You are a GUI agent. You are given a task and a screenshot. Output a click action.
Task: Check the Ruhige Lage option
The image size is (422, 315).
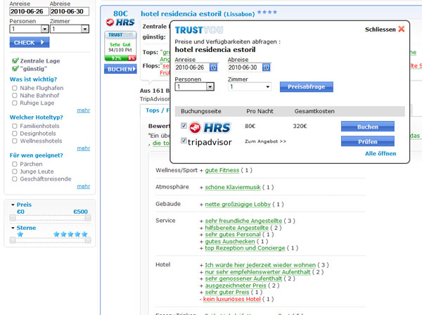[15, 103]
